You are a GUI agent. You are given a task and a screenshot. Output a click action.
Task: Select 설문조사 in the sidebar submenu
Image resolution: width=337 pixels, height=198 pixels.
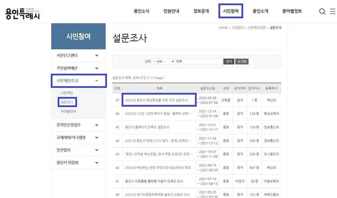67,102
